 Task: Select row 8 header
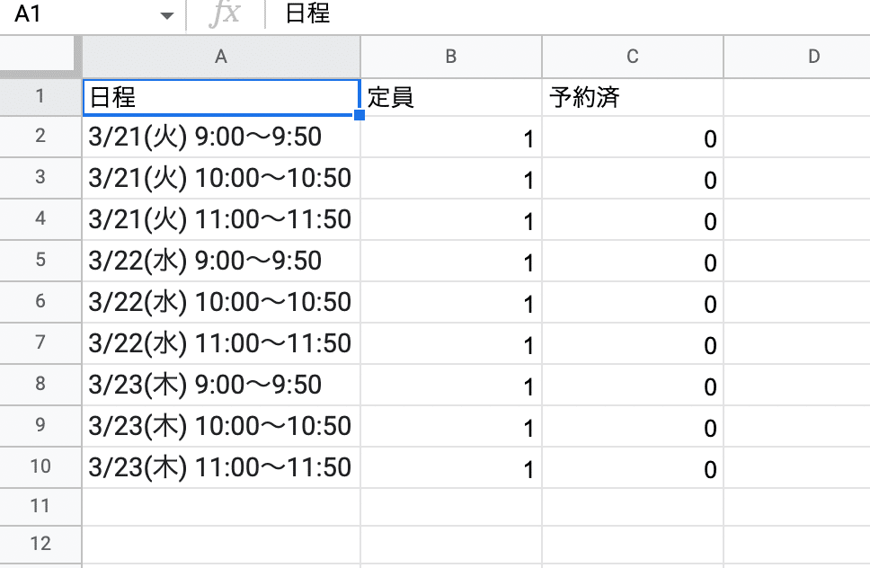click(x=40, y=385)
